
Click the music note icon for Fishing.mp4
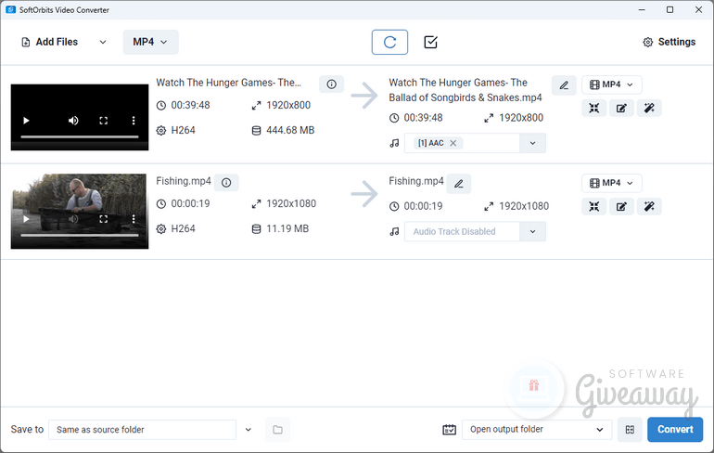click(x=394, y=231)
